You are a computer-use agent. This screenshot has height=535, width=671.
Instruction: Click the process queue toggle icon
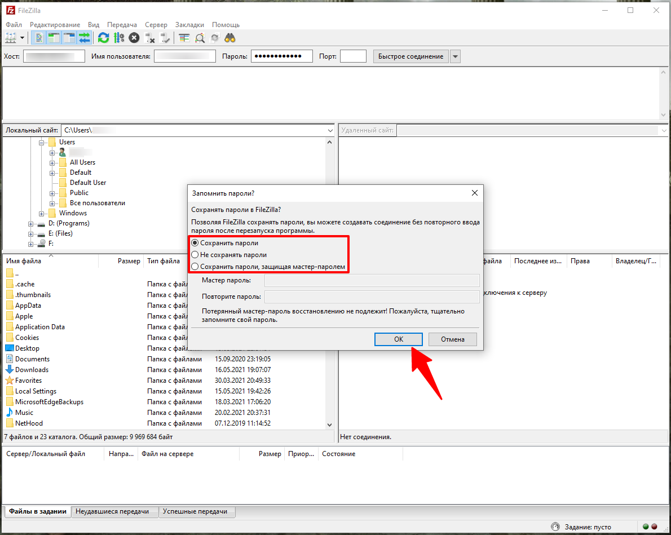118,38
